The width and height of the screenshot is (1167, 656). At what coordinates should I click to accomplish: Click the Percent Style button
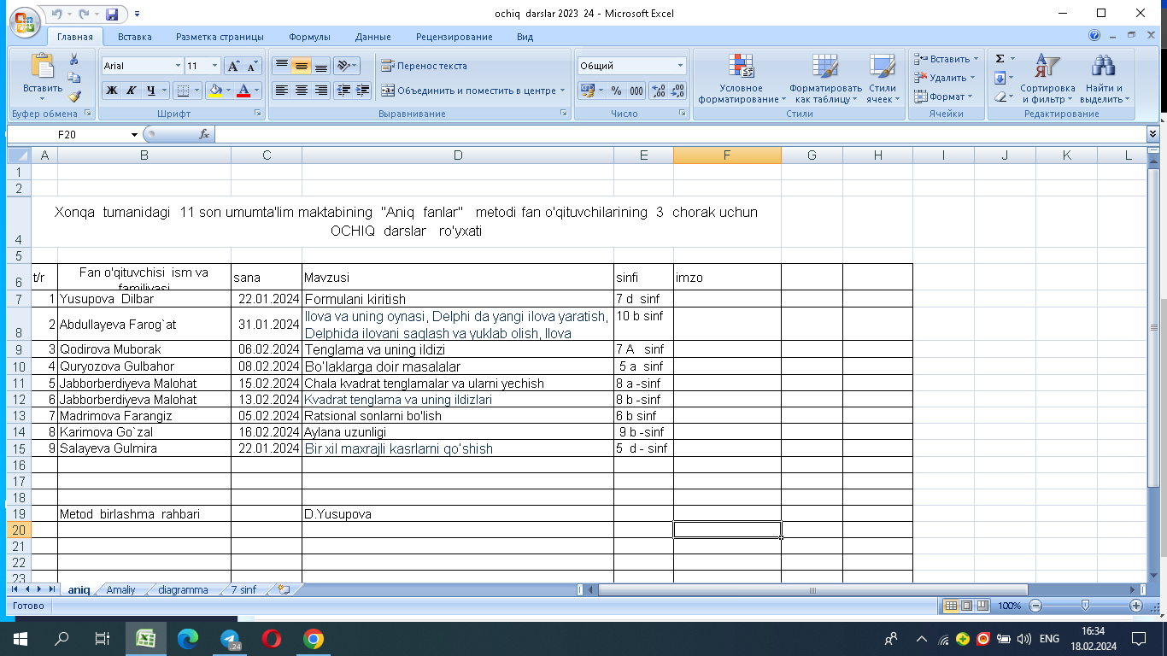(x=616, y=91)
